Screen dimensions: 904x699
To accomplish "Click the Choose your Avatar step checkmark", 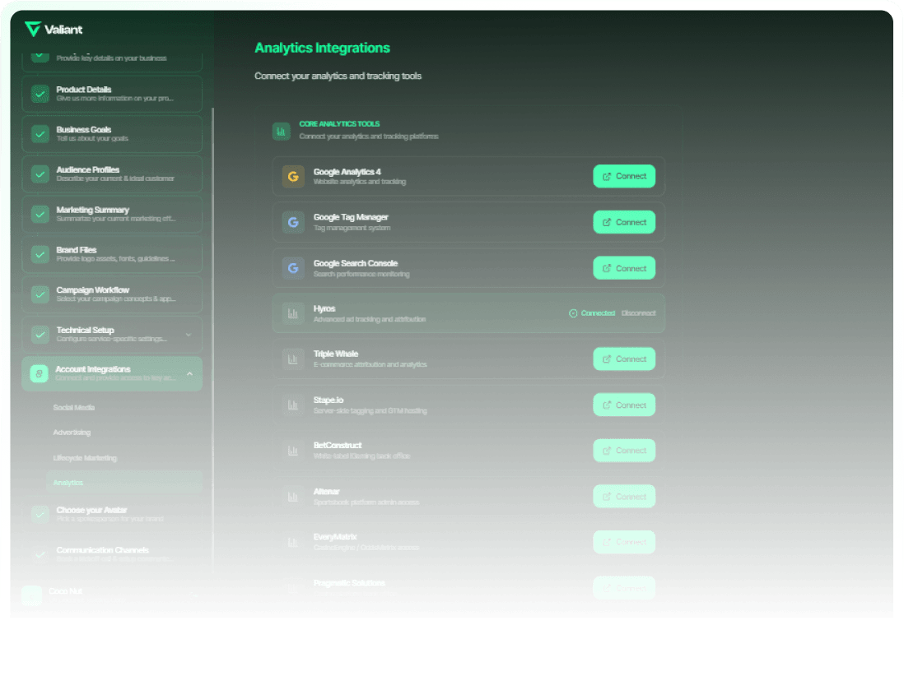I will coord(40,514).
